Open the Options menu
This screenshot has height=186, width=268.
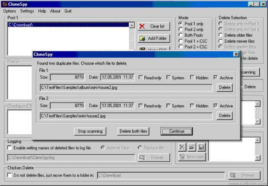pyautogui.click(x=10, y=11)
